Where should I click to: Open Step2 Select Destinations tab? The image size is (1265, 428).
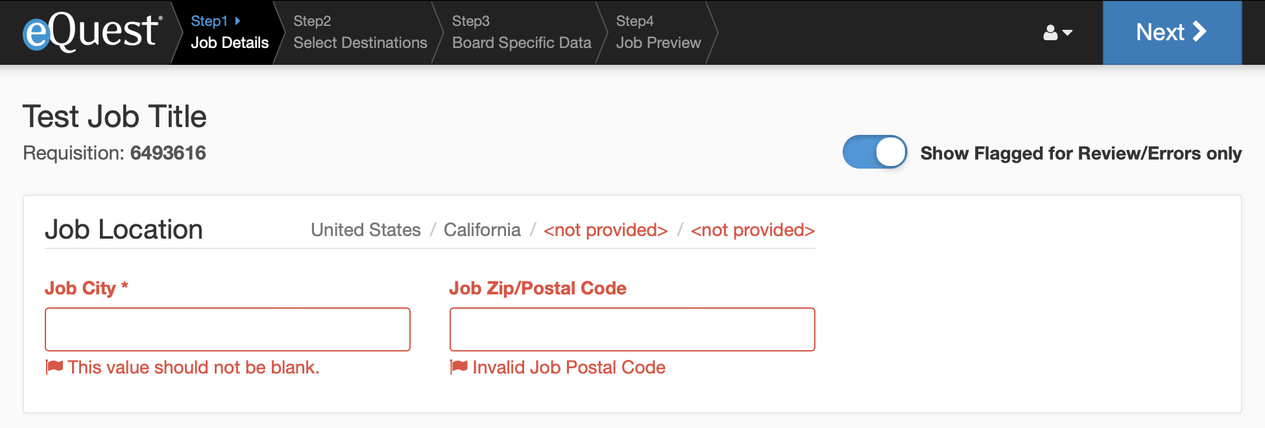pyautogui.click(x=360, y=32)
